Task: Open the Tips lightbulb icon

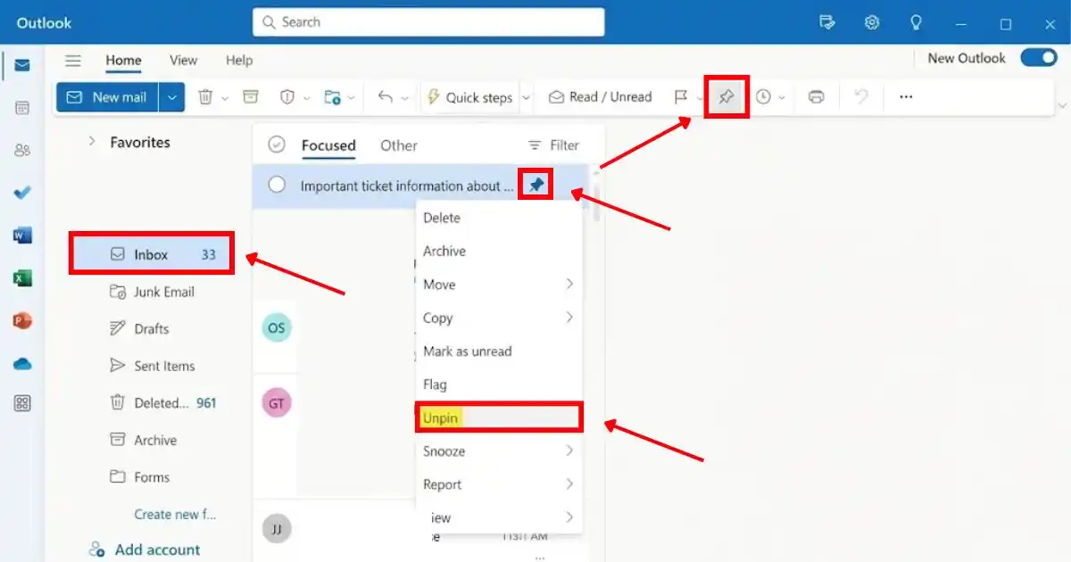Action: tap(916, 22)
